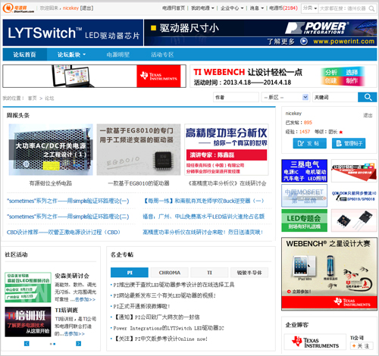The height and width of the screenshot is (356, 379).
Task: Open the LYTSwitch LED driver banner
Action: (73, 33)
